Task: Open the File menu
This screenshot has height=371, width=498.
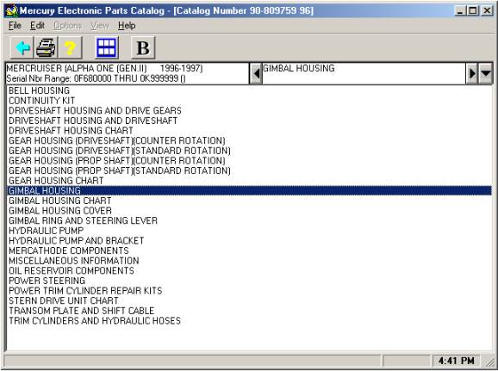Action: point(15,25)
